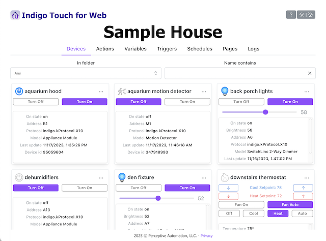Turn on the dehumidifiers
Viewport: 326px width, 241px height.
[x=85, y=188]
